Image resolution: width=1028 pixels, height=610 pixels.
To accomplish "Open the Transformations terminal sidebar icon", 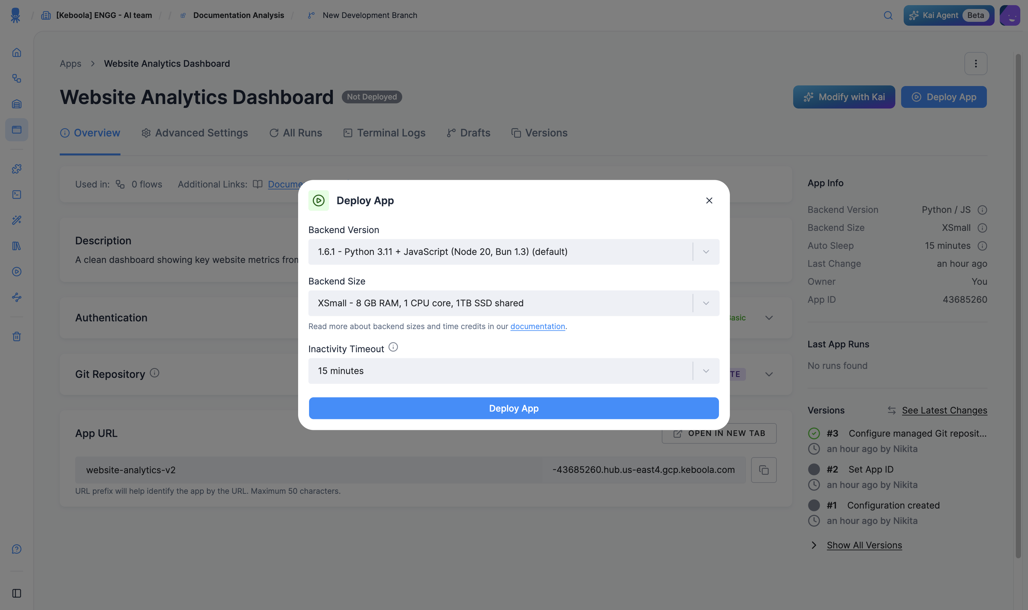I will click(x=16, y=195).
